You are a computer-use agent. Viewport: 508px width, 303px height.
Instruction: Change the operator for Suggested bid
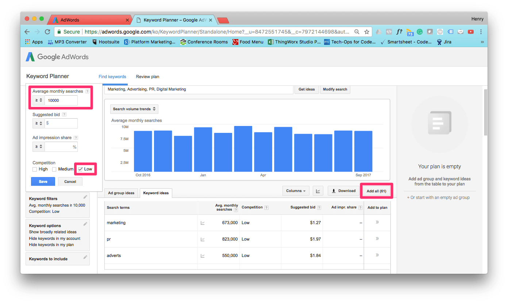(39, 123)
